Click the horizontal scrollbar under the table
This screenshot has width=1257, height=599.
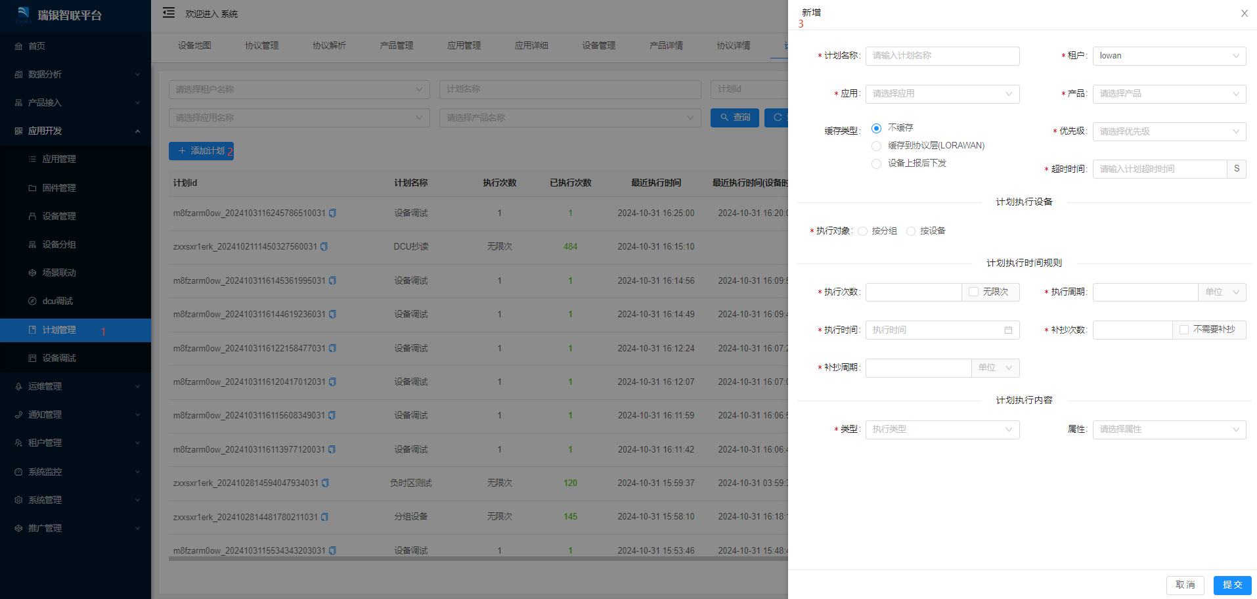[x=478, y=559]
